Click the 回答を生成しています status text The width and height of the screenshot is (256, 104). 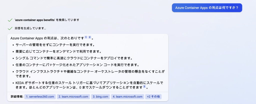(x=30, y=28)
